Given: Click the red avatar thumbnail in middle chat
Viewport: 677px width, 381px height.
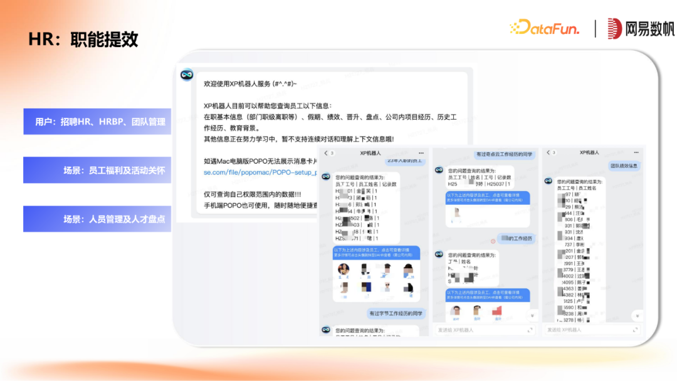Looking at the screenshot, I should [x=497, y=311].
